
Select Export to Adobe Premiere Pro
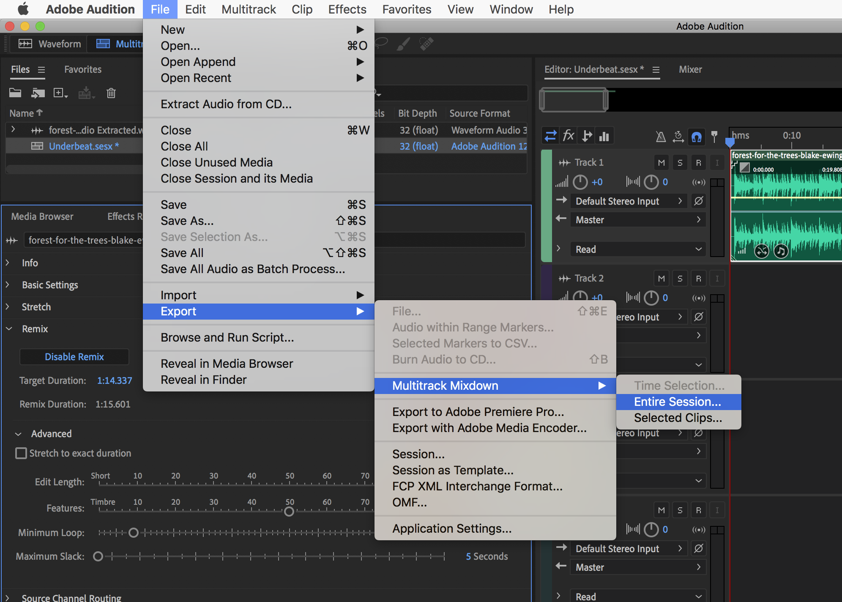coord(495,412)
